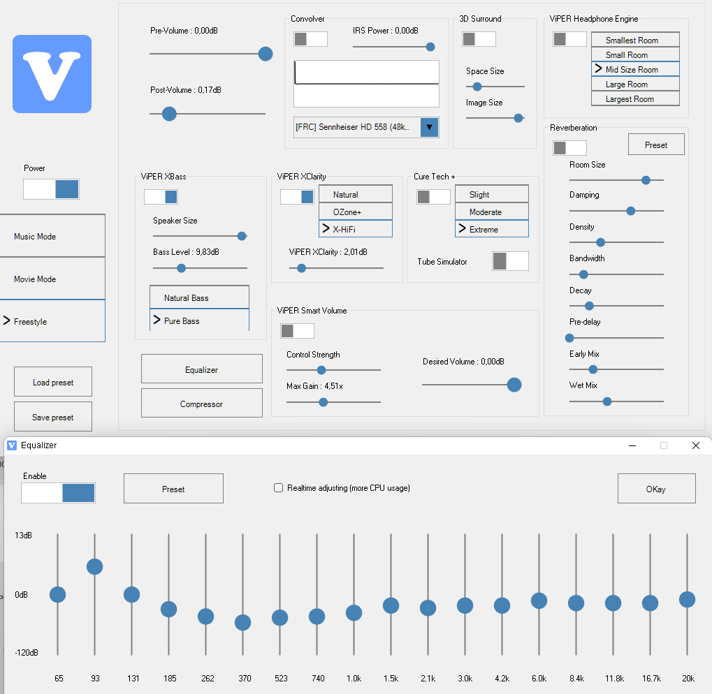Click the Damping slider handle

coord(631,211)
